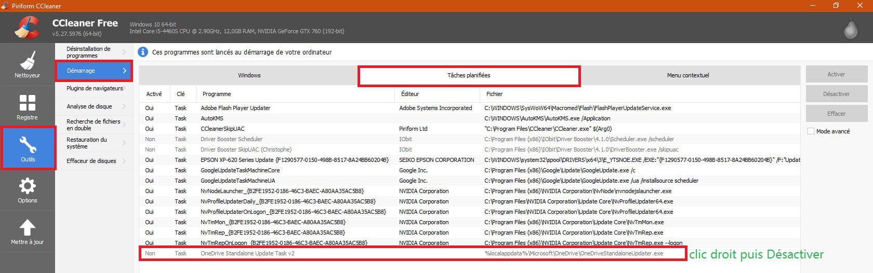
Task: Enable the Mode avancé checkbox
Action: (x=811, y=131)
